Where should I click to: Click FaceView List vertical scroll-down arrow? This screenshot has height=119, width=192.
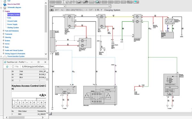[47, 113]
